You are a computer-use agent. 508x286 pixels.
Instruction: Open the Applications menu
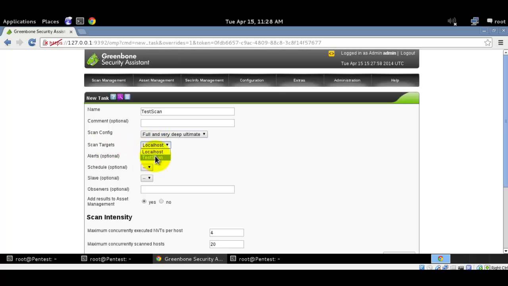pos(19,21)
